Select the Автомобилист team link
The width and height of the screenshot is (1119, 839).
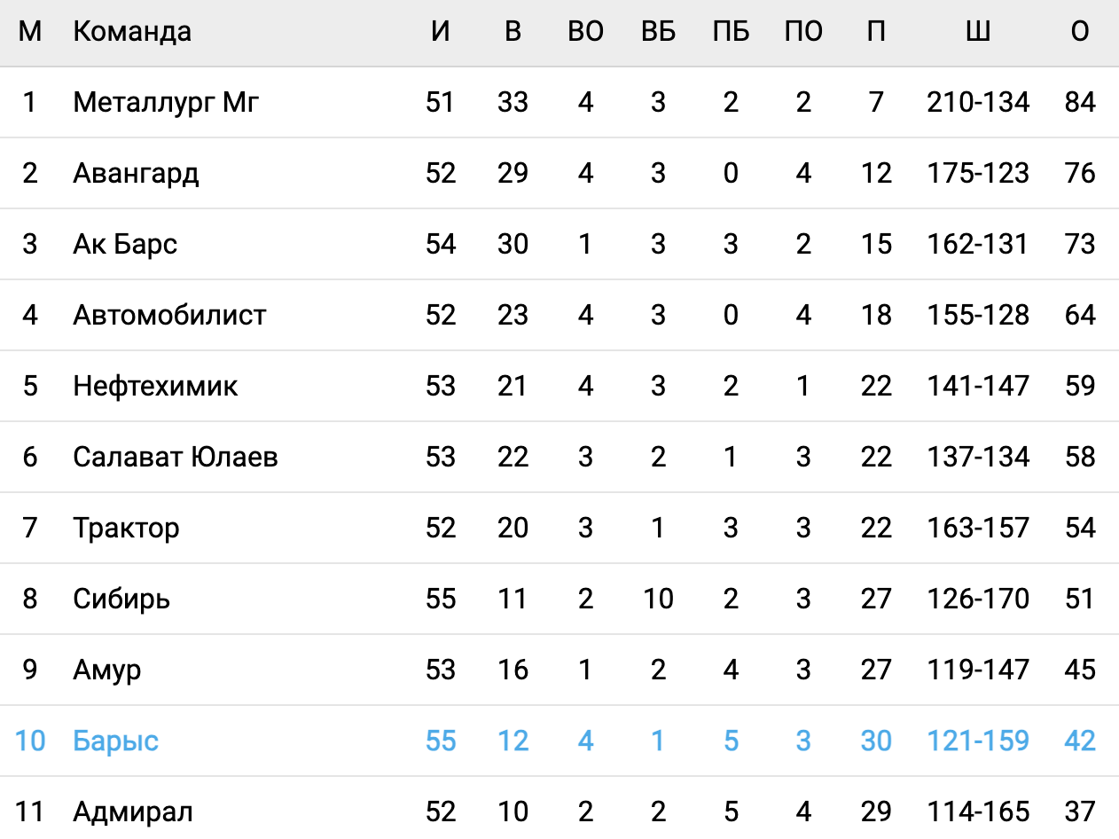(x=169, y=315)
